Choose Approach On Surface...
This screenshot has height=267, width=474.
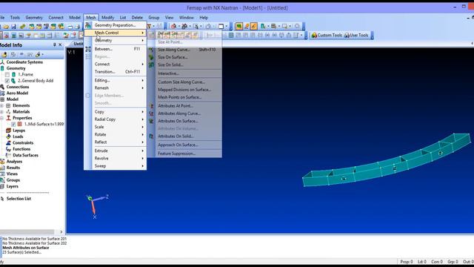184,145
